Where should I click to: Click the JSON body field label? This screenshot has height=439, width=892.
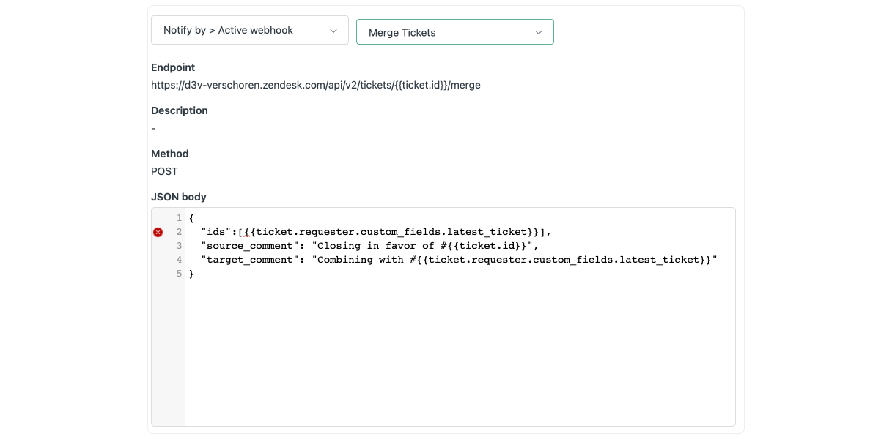[x=179, y=197]
